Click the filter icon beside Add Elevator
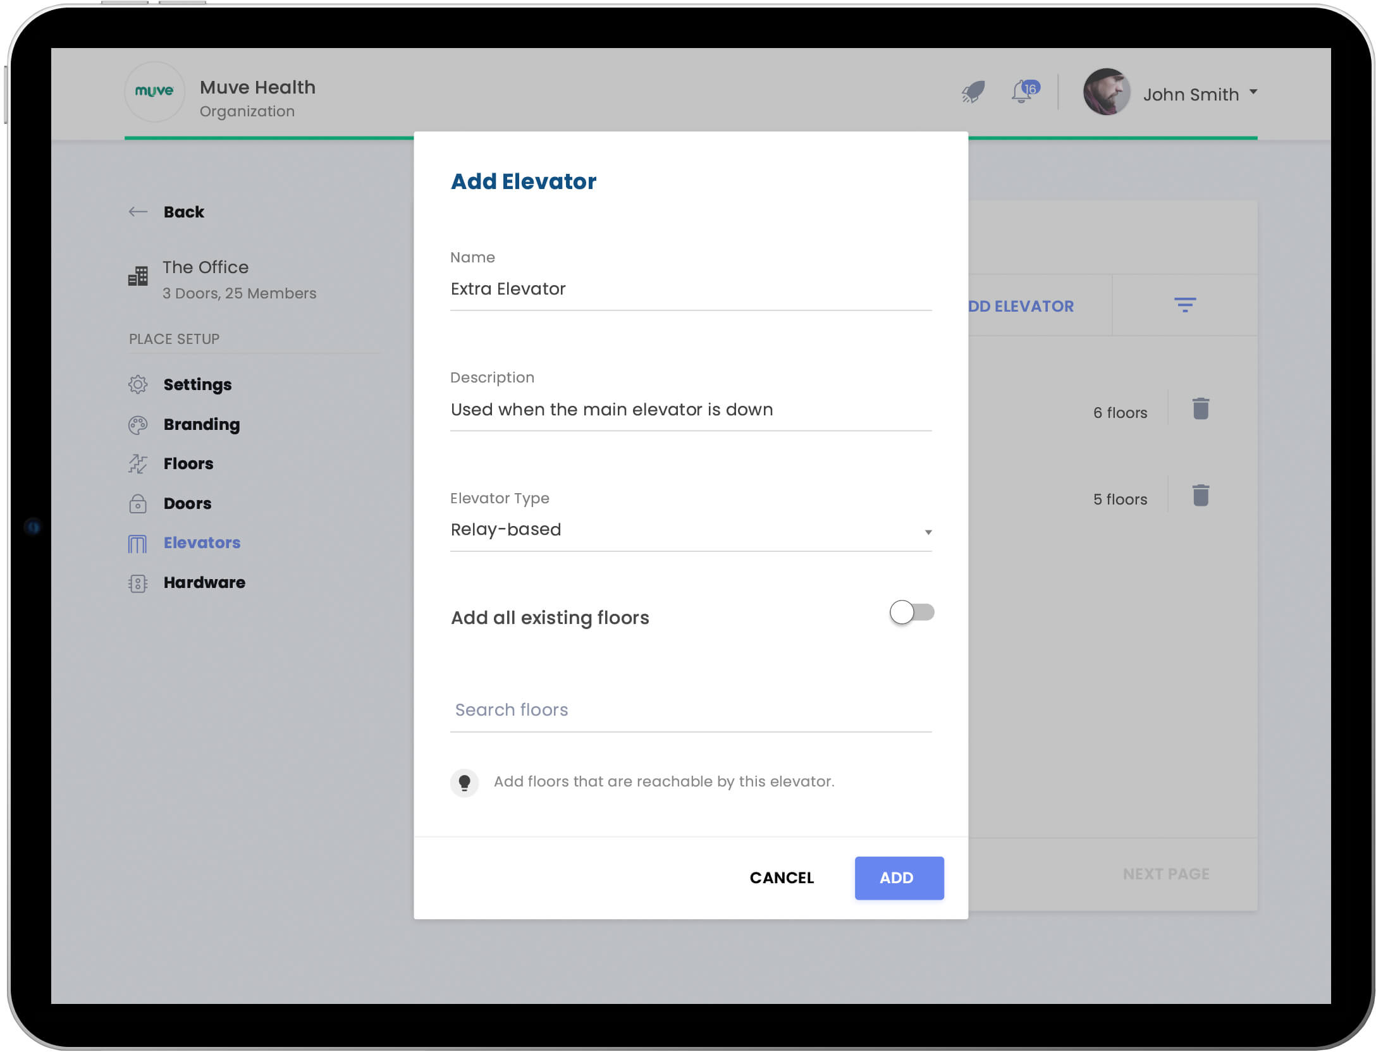Viewport: 1376px width, 1052px height. tap(1184, 305)
